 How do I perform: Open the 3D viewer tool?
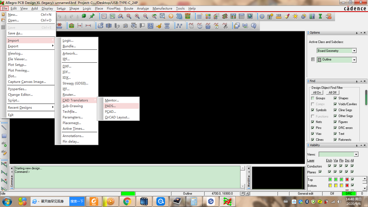tap(179, 16)
